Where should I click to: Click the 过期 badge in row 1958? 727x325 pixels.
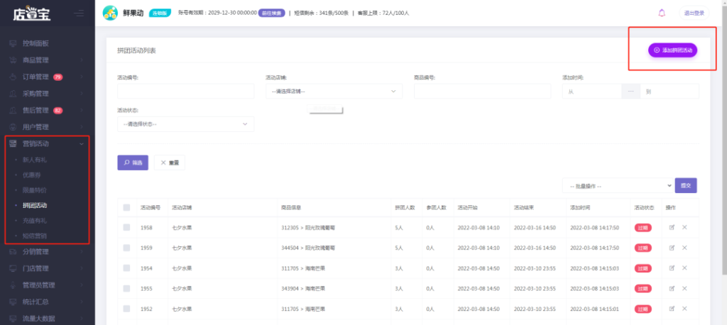[643, 228]
